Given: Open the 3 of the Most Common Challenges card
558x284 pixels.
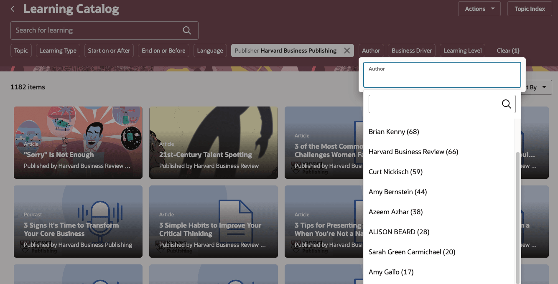Looking at the screenshot, I should point(324,142).
